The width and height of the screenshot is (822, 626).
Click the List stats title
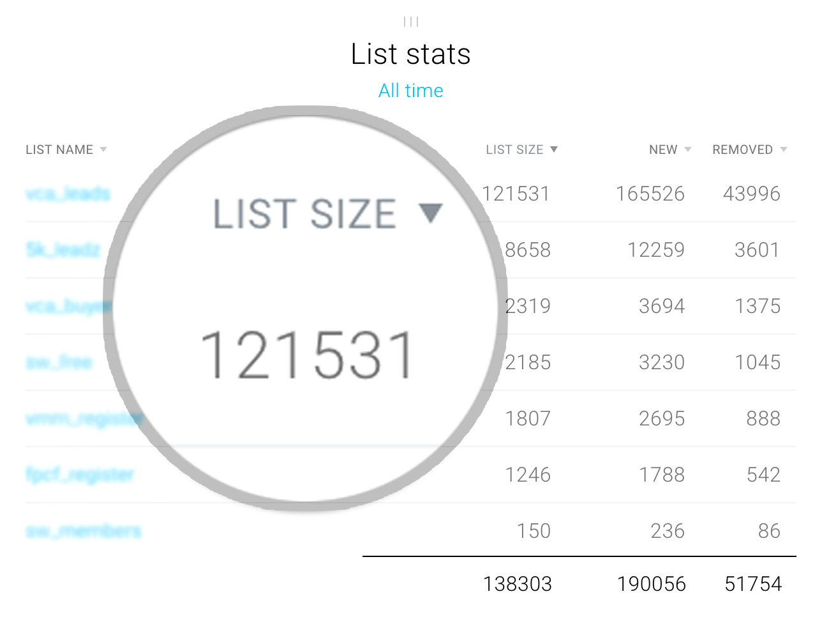[x=410, y=54]
